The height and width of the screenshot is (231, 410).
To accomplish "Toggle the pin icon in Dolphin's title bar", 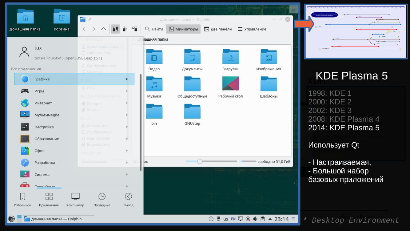I will click(x=90, y=19).
